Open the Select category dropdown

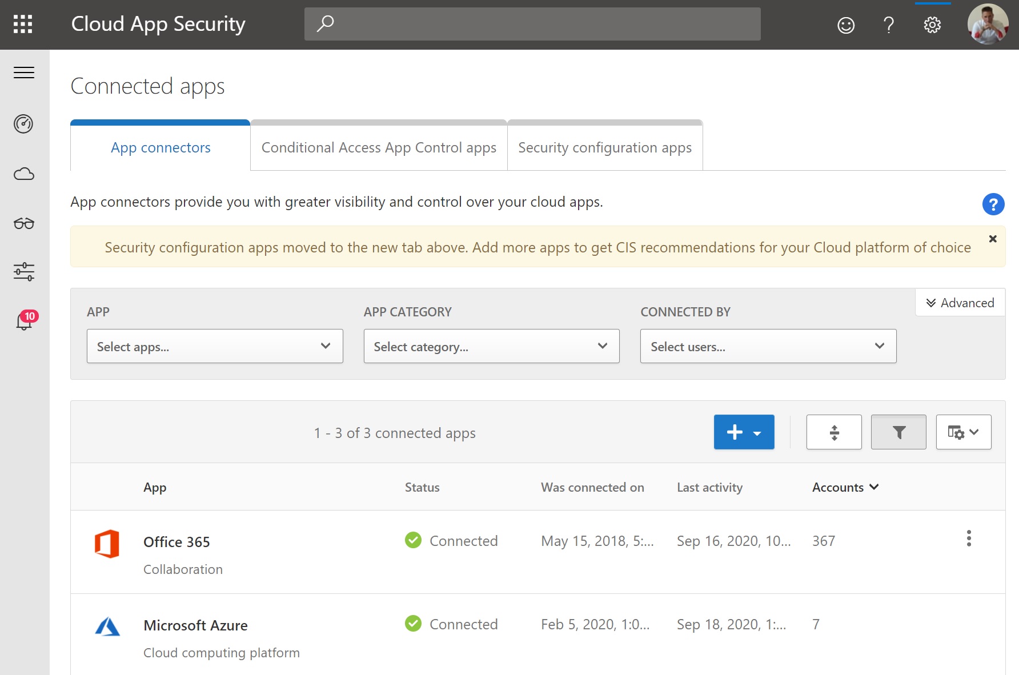click(491, 346)
